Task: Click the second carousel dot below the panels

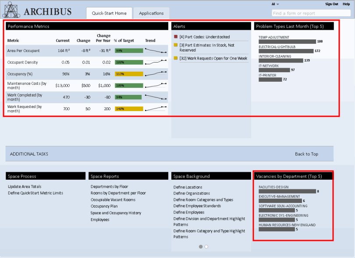Action: 206,246
